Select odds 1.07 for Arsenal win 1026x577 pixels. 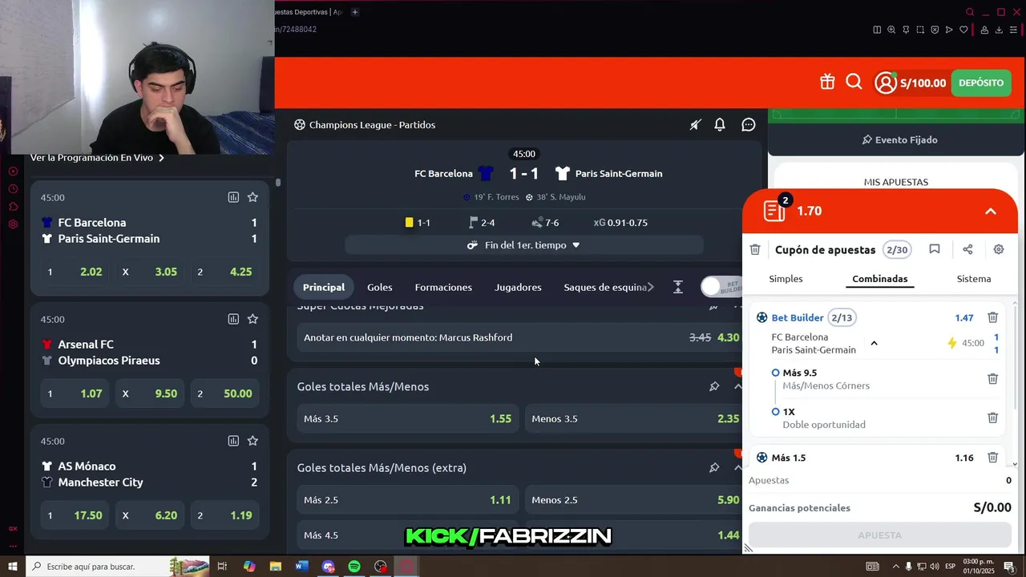click(75, 393)
